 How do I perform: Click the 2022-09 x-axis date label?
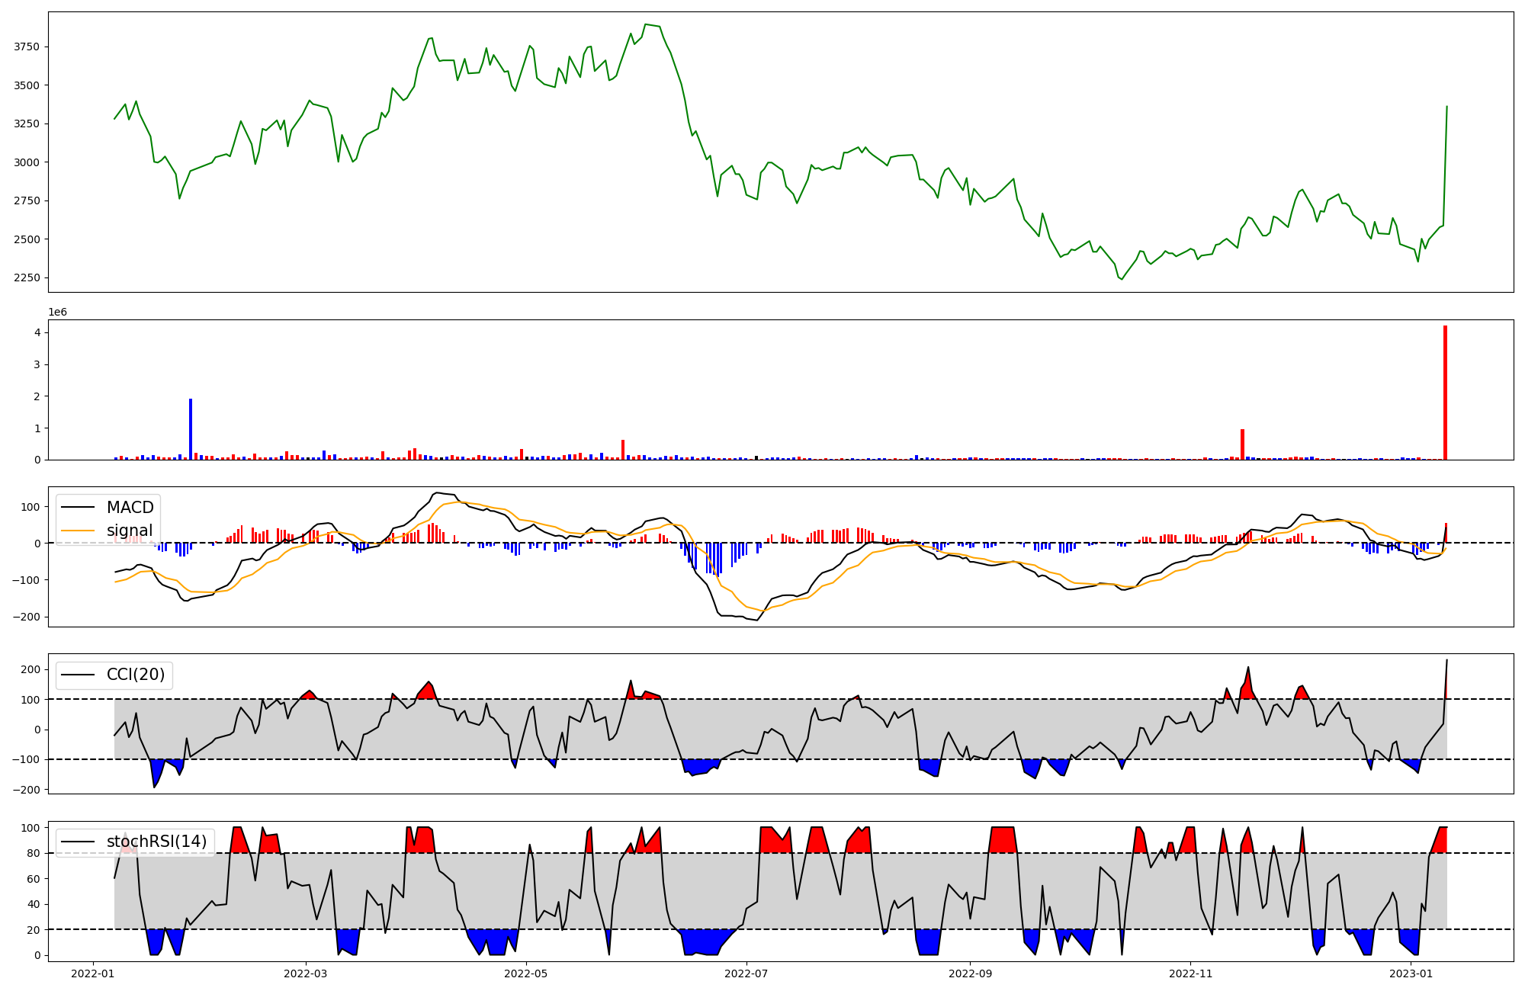click(x=970, y=973)
